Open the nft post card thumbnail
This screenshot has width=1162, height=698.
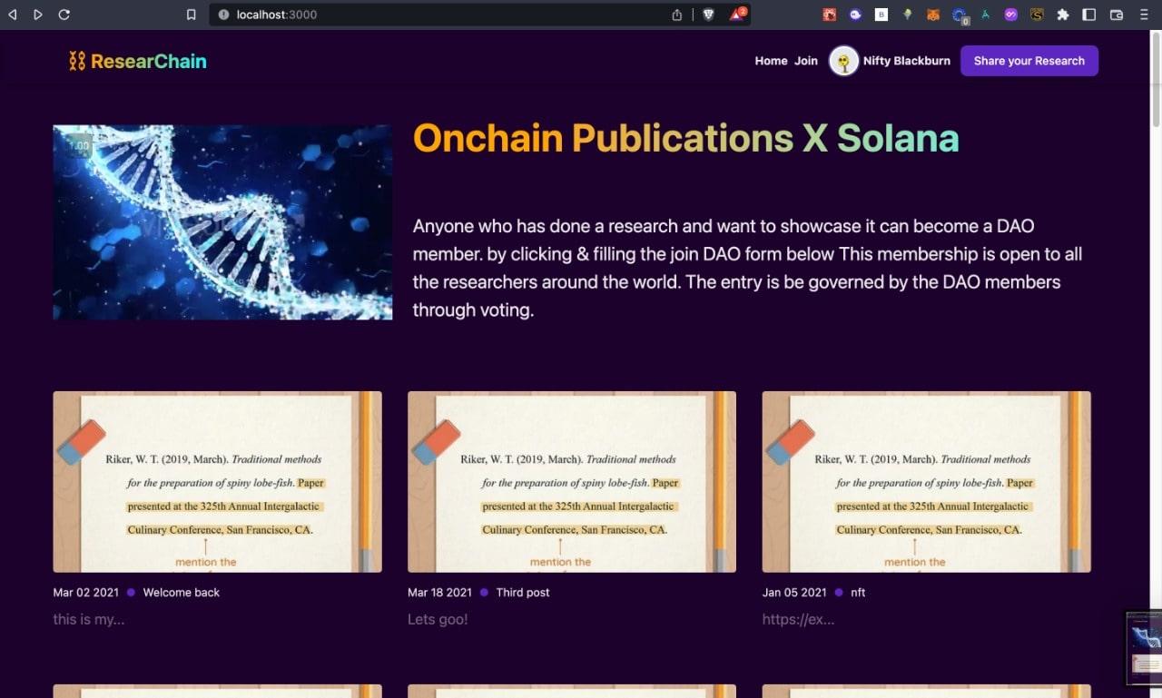click(926, 482)
